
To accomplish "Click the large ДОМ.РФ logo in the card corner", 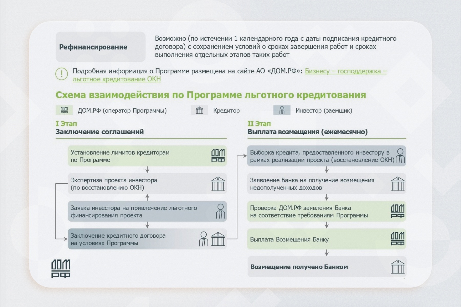I will click(x=61, y=269).
